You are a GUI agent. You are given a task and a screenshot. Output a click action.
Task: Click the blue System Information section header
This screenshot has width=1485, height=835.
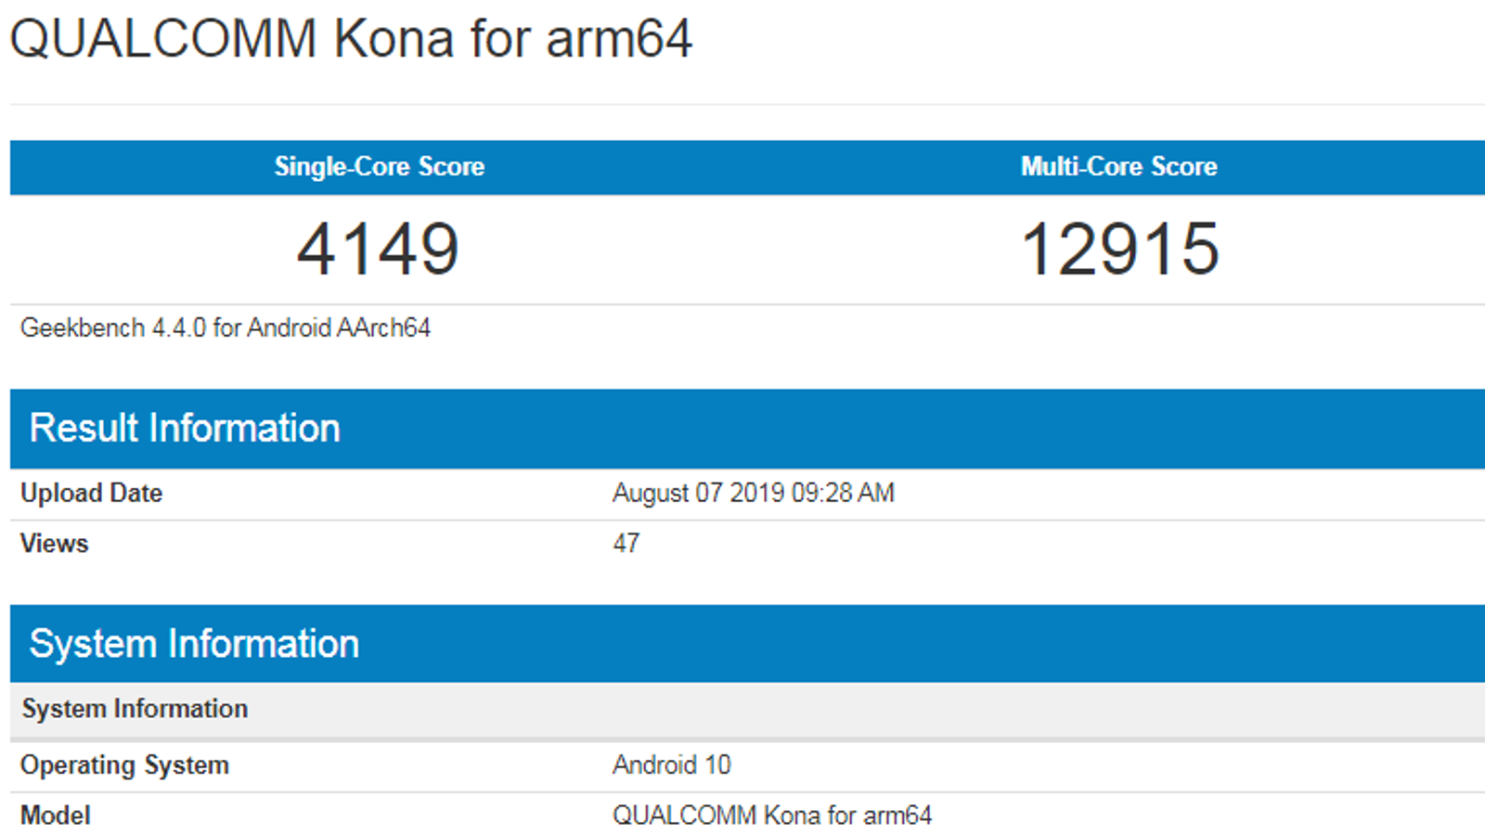194,644
